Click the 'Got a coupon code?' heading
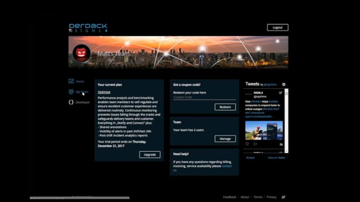The height and width of the screenshot is (202, 360). point(187,85)
